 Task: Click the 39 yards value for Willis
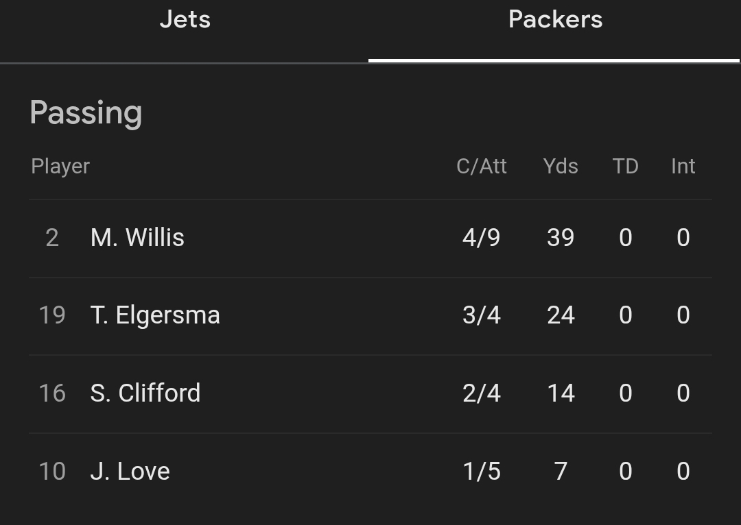pyautogui.click(x=561, y=238)
